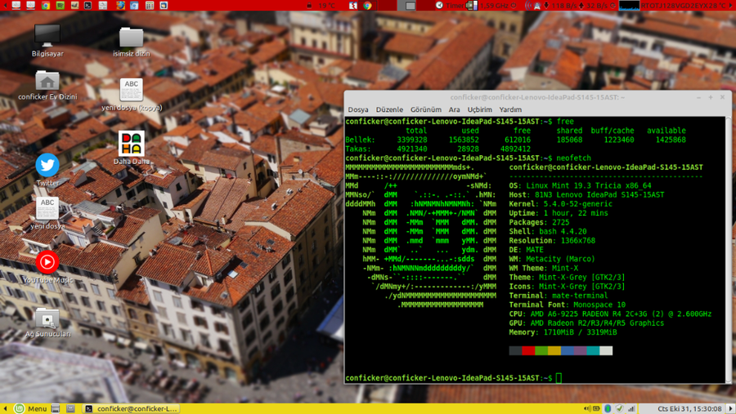Open the Dosya menu in terminal
The image size is (736, 414).
(x=357, y=109)
